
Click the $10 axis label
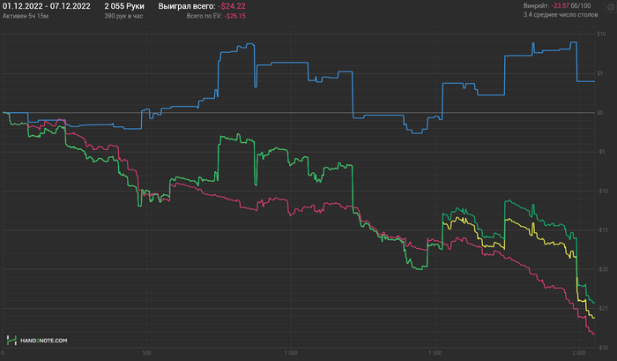601,34
